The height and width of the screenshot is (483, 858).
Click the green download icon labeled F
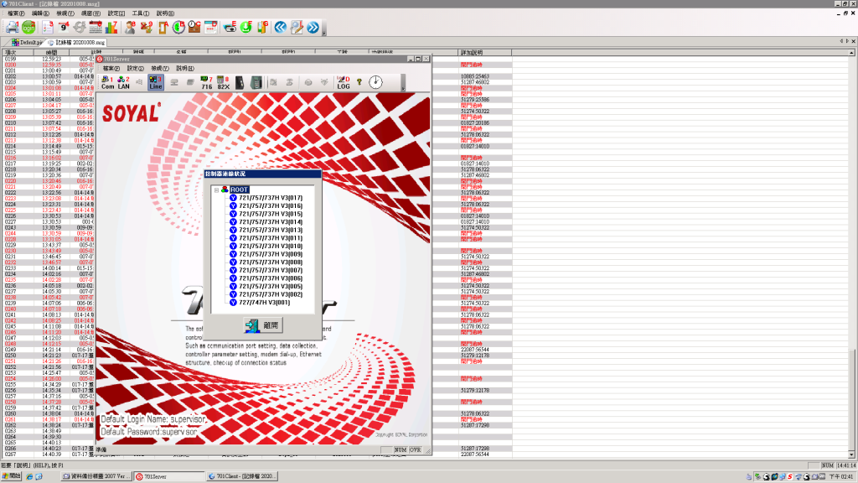(x=246, y=27)
